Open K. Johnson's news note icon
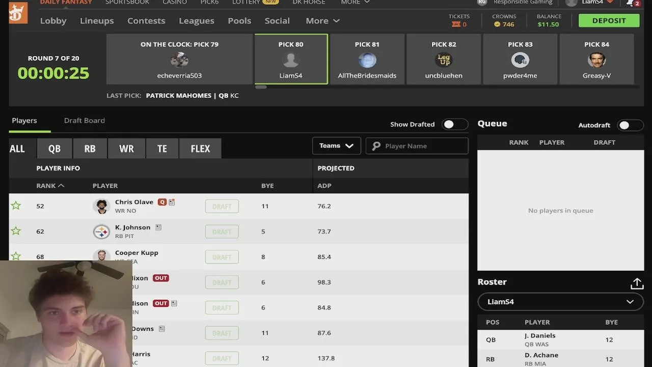The height and width of the screenshot is (367, 652). (x=158, y=227)
